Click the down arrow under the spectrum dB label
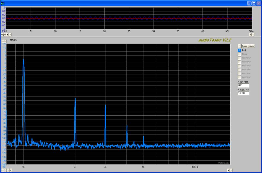 3,171
